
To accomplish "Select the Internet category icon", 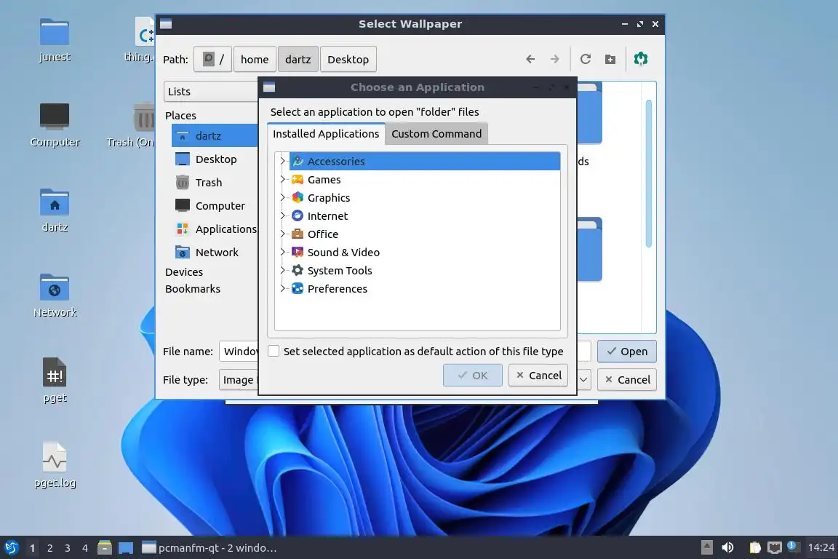I will click(x=298, y=215).
